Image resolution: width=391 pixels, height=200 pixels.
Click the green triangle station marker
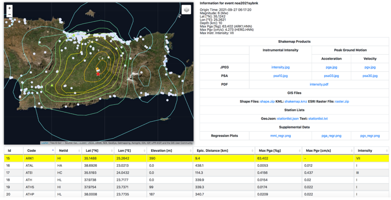[52, 85]
